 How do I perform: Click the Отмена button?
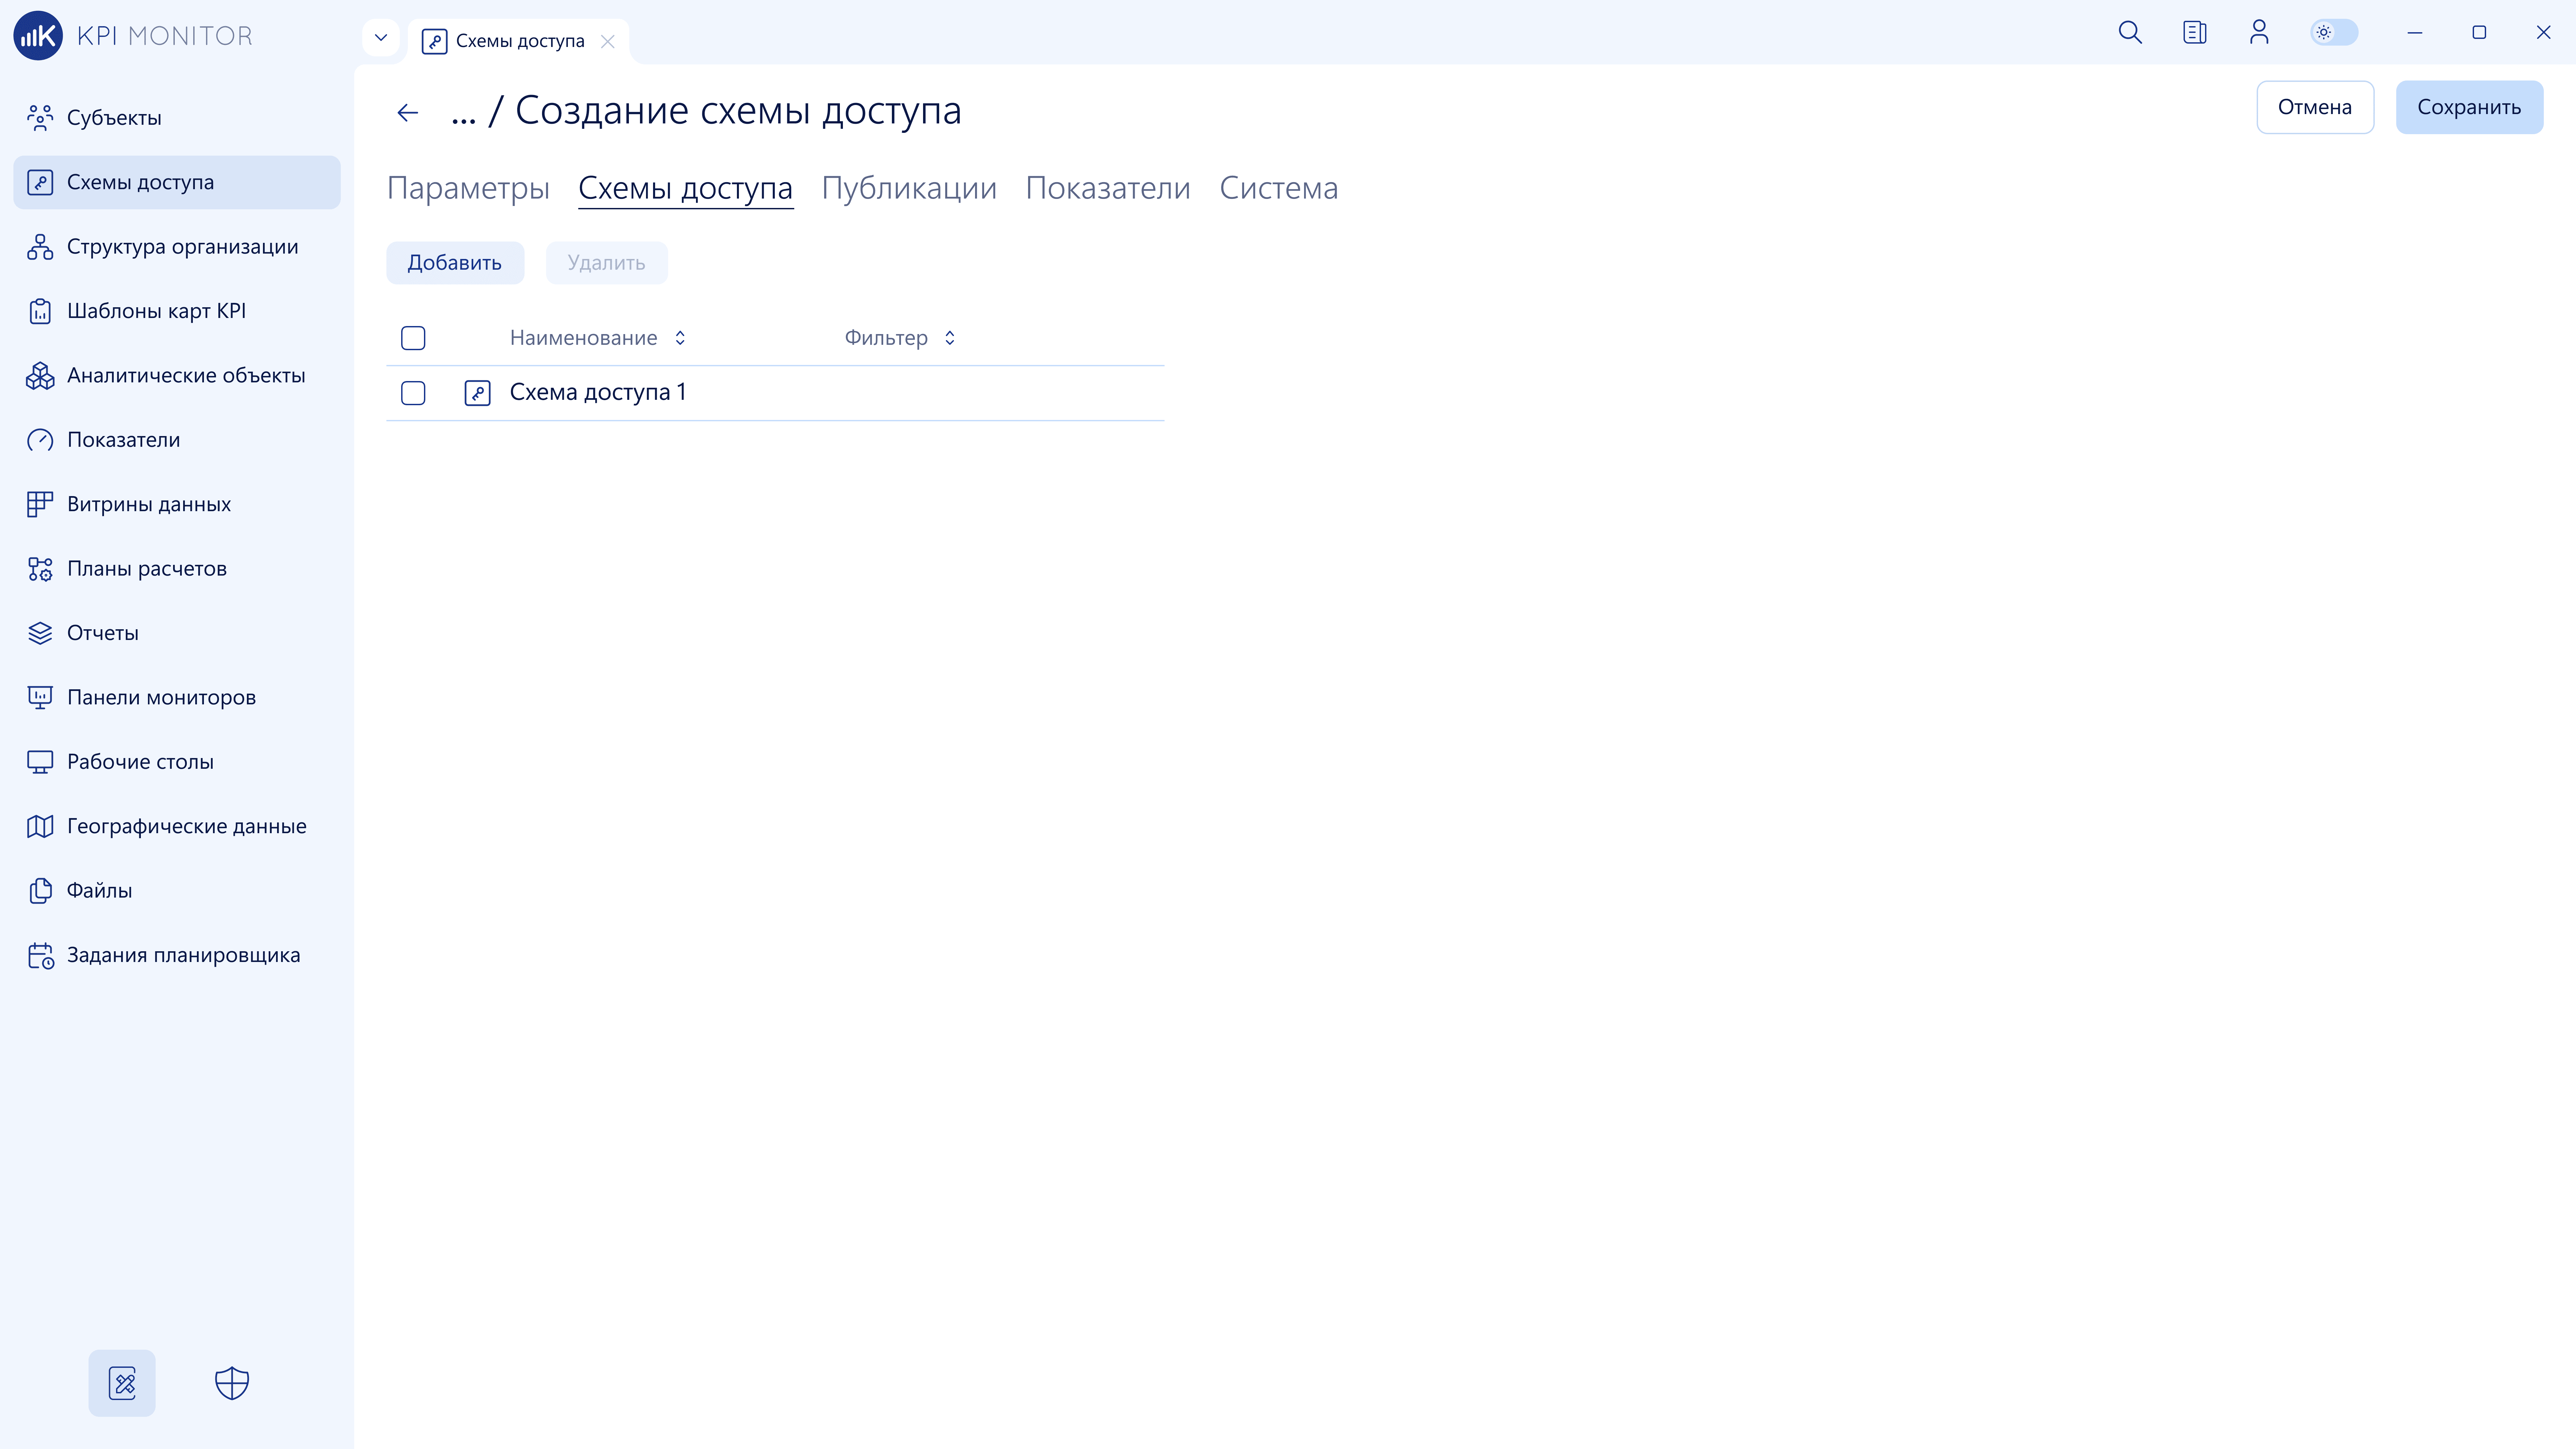(x=2315, y=107)
